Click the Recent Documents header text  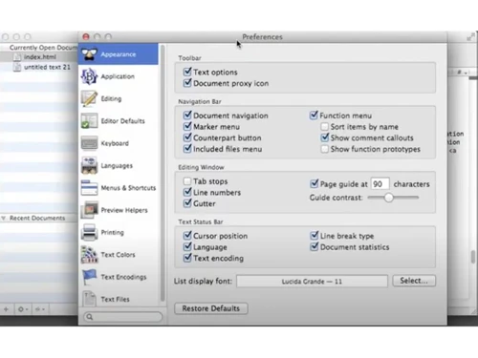pos(37,218)
